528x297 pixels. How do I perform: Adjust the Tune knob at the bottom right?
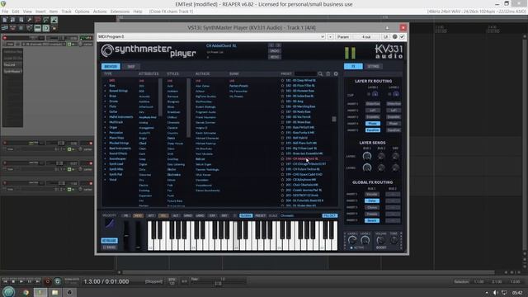[394, 240]
